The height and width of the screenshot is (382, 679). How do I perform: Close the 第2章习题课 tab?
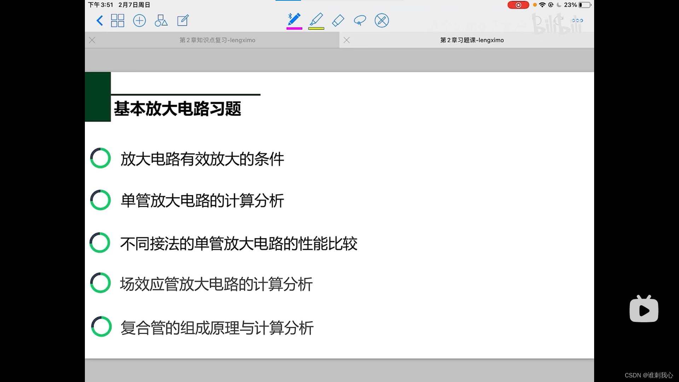click(347, 40)
